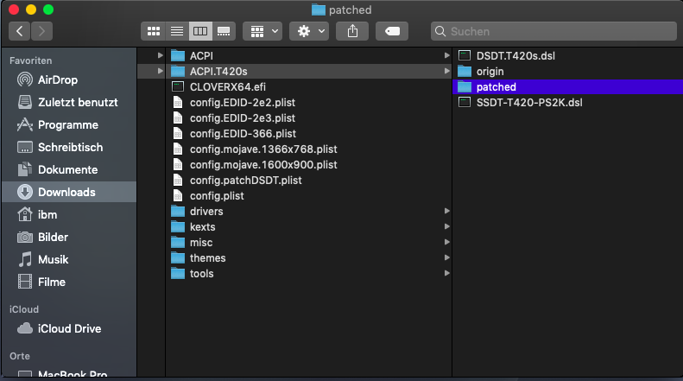Click the Edit Tags button
683x381 pixels.
coord(392,31)
